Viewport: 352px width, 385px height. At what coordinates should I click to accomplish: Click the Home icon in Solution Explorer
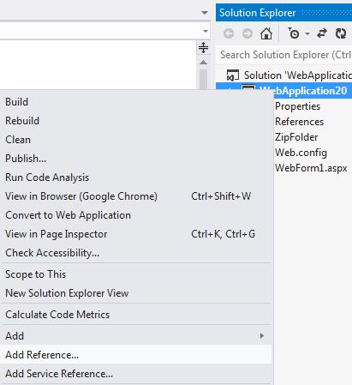pyautogui.click(x=266, y=33)
